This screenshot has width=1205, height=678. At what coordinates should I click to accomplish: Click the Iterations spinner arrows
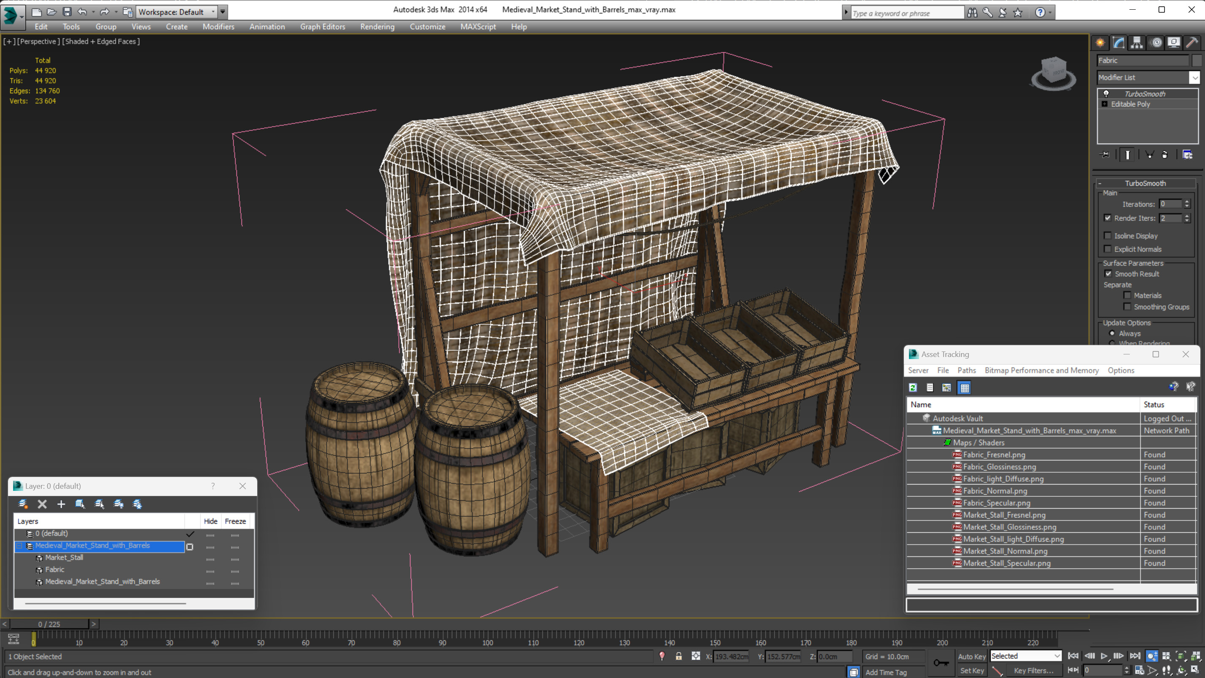(1186, 204)
